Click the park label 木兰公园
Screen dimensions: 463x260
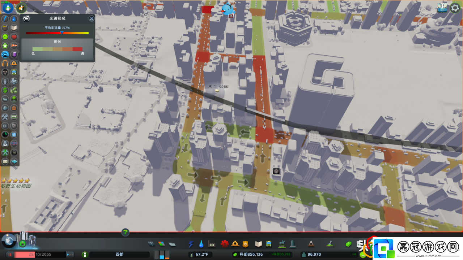coord(218,87)
